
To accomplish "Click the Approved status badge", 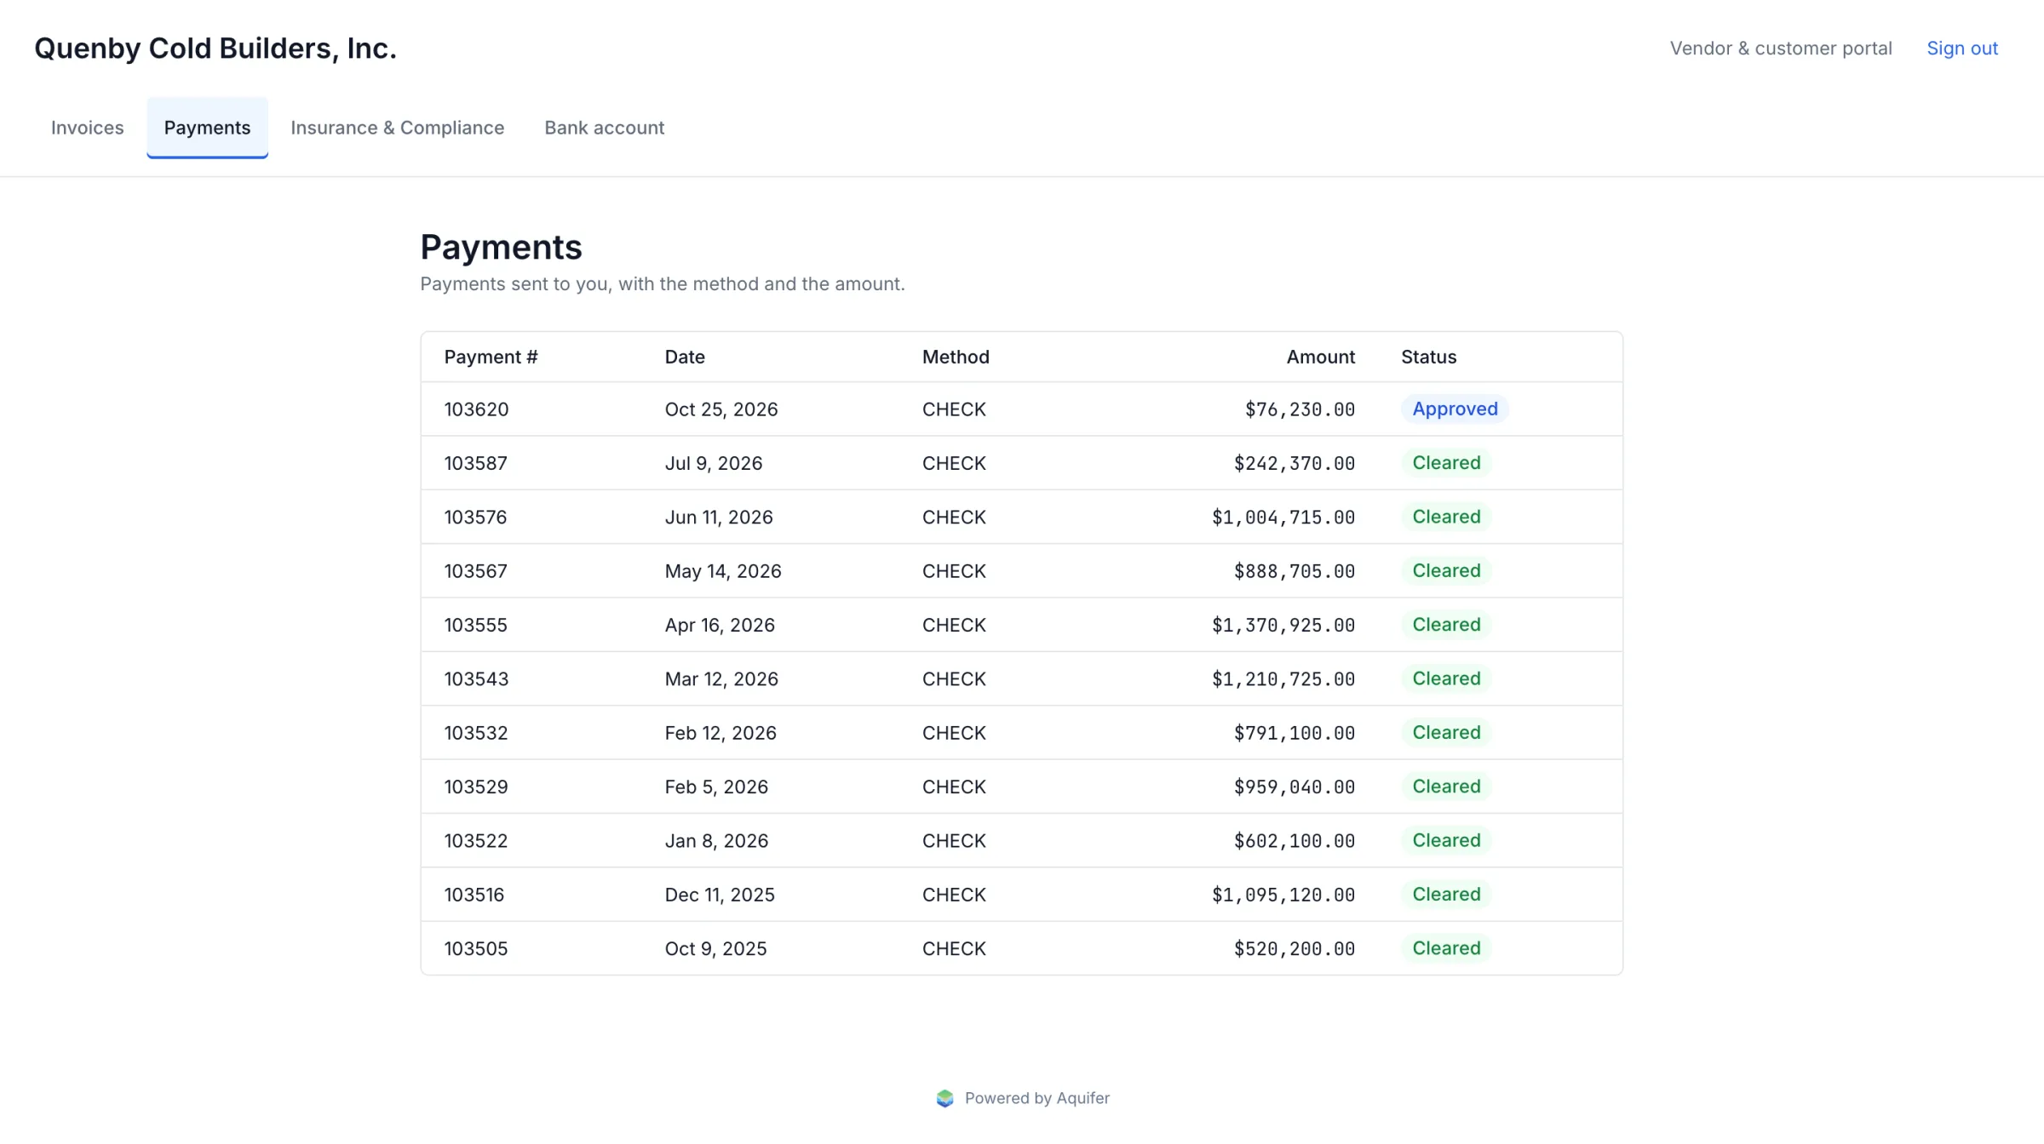I will (x=1455, y=409).
